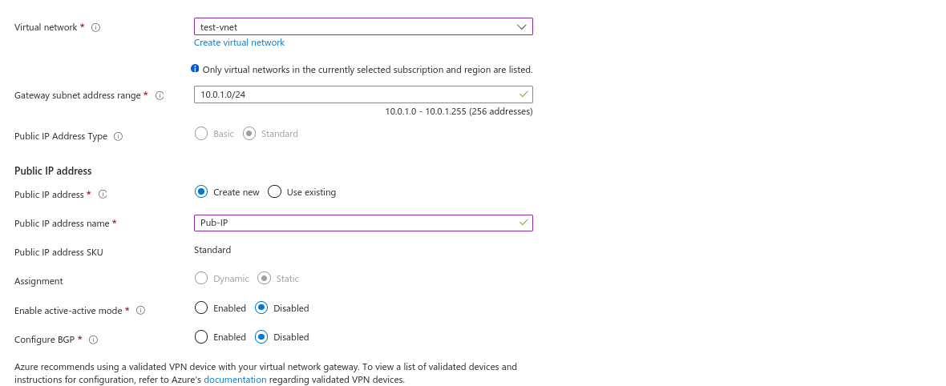Image resolution: width=946 pixels, height=386 pixels.
Task: Click the Create virtual network link
Action: coord(239,42)
